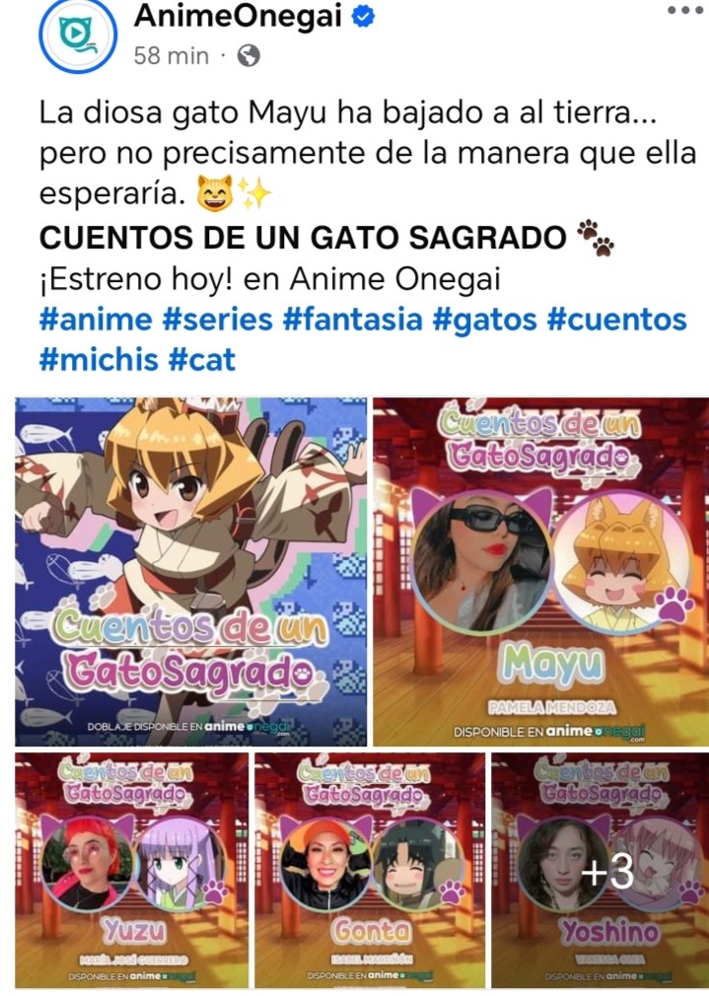Open the AnimeOnegai page name link

[239, 15]
